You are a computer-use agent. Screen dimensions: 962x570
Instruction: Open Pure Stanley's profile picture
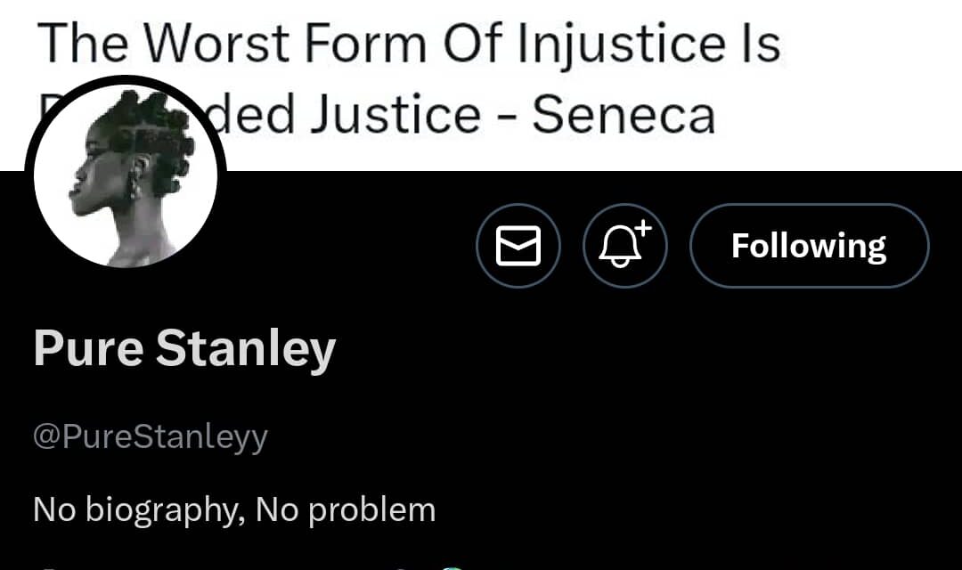126,175
